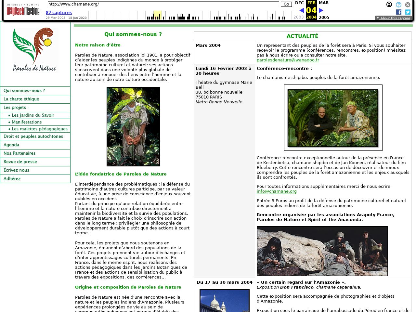
Task: Click the Wayback Machine logo
Action: [x=23, y=10]
